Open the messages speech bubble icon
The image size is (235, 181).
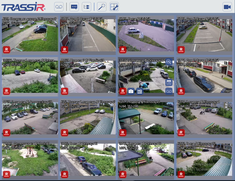coord(74,7)
